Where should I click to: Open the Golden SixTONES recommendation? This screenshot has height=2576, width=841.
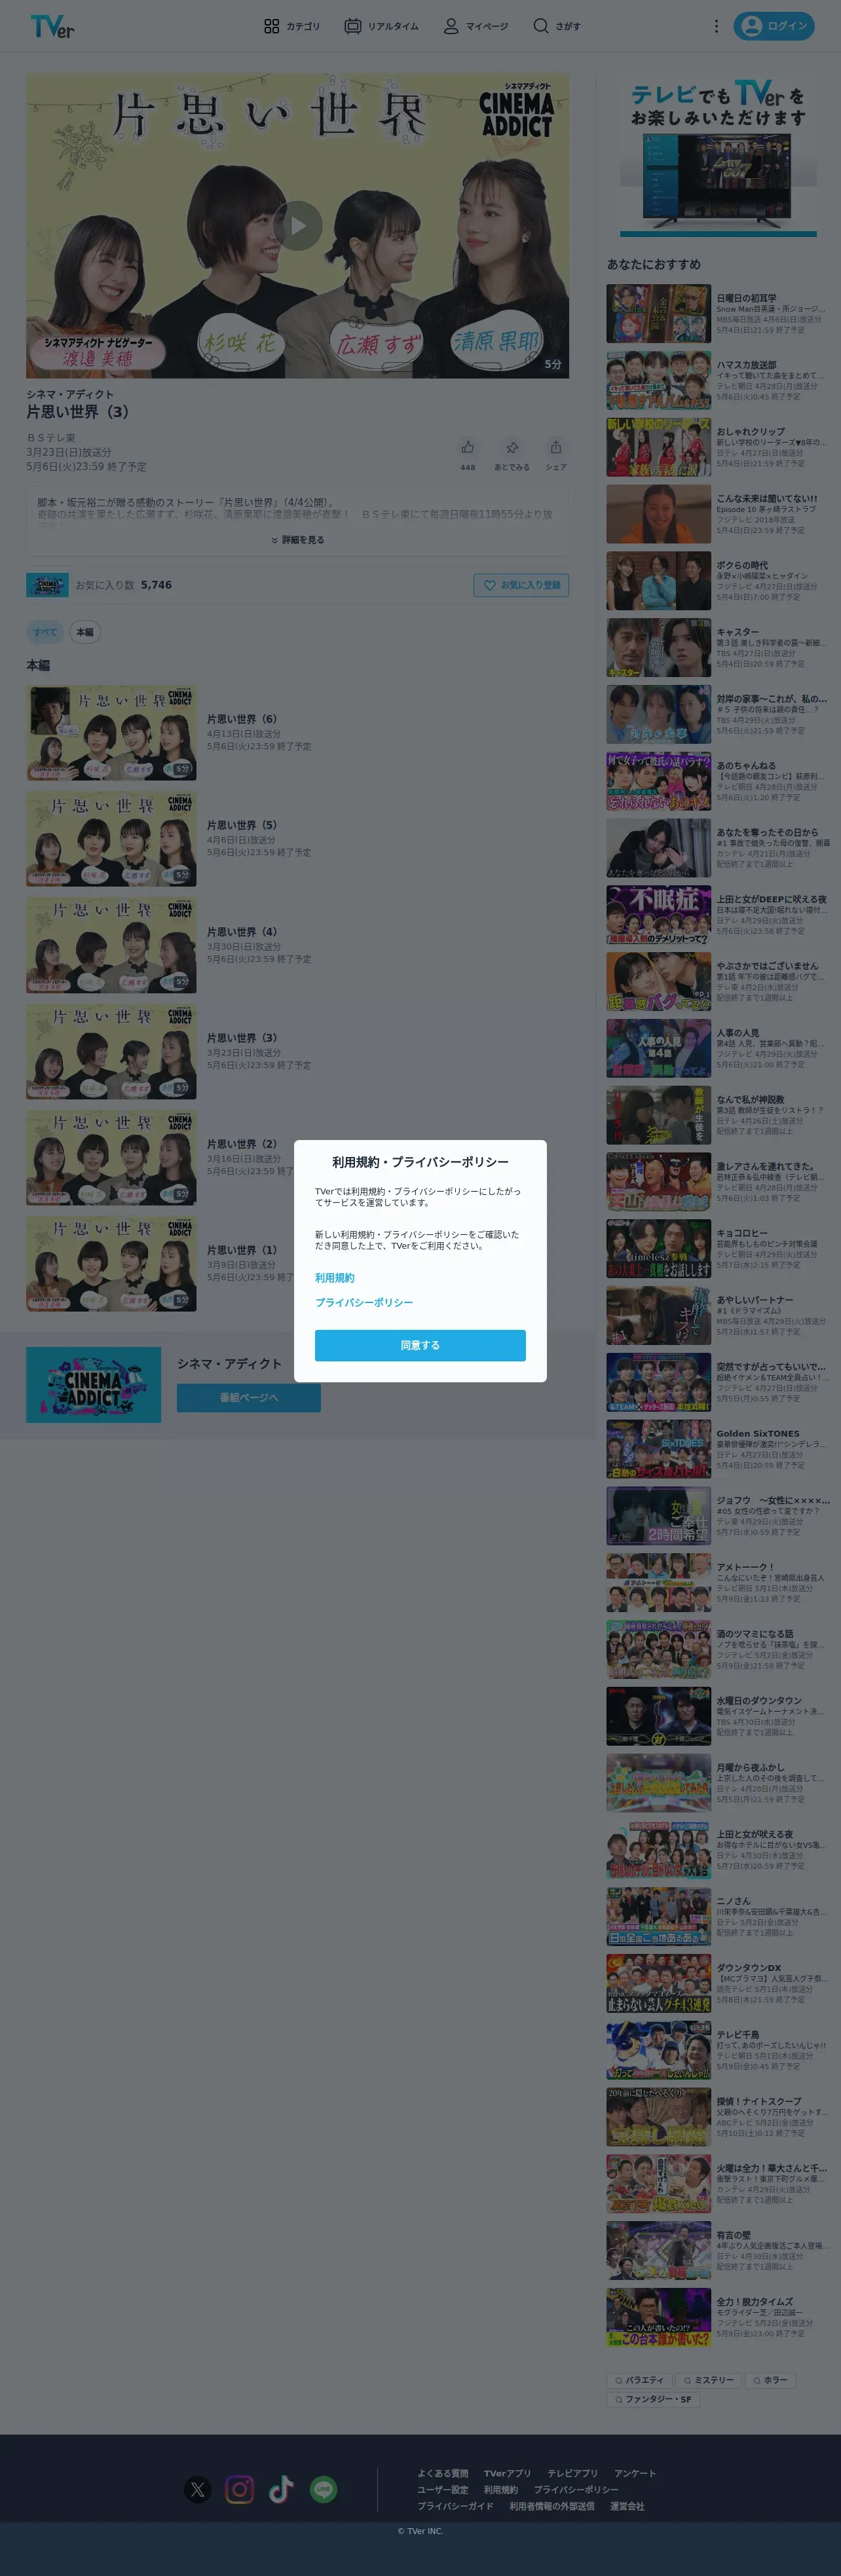click(x=718, y=1449)
